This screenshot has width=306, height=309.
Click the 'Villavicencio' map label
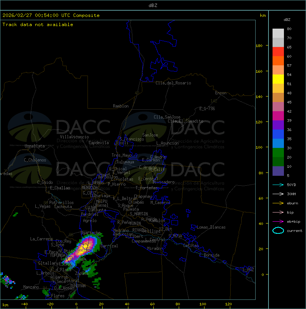tap(74, 137)
